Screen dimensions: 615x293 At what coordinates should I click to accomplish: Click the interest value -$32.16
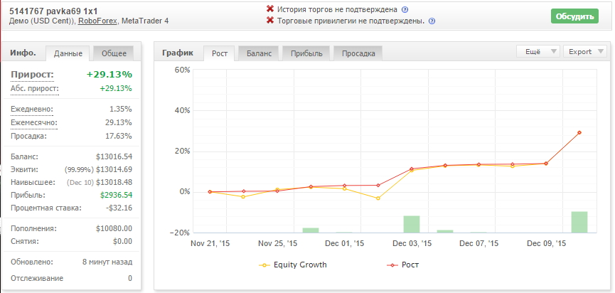(x=119, y=208)
